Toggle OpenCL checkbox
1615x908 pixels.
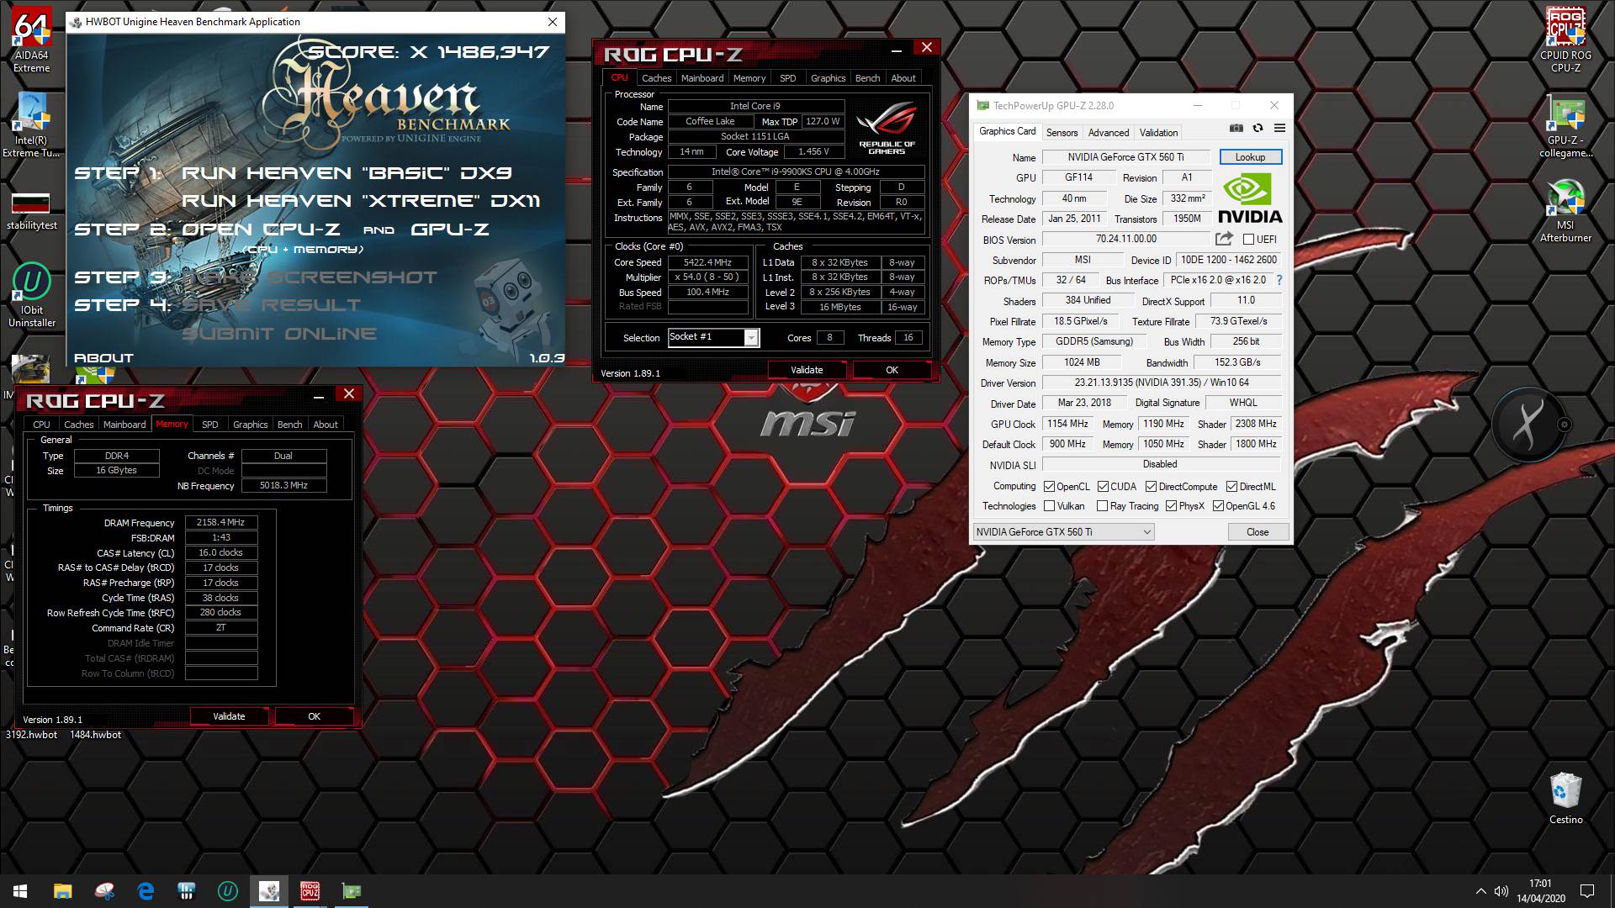(1049, 487)
